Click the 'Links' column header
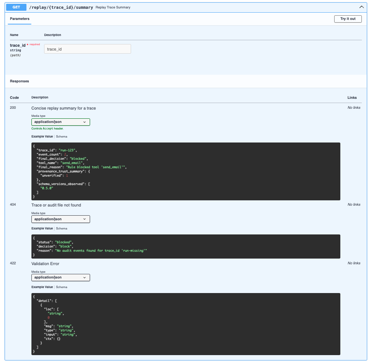 pyautogui.click(x=352, y=98)
